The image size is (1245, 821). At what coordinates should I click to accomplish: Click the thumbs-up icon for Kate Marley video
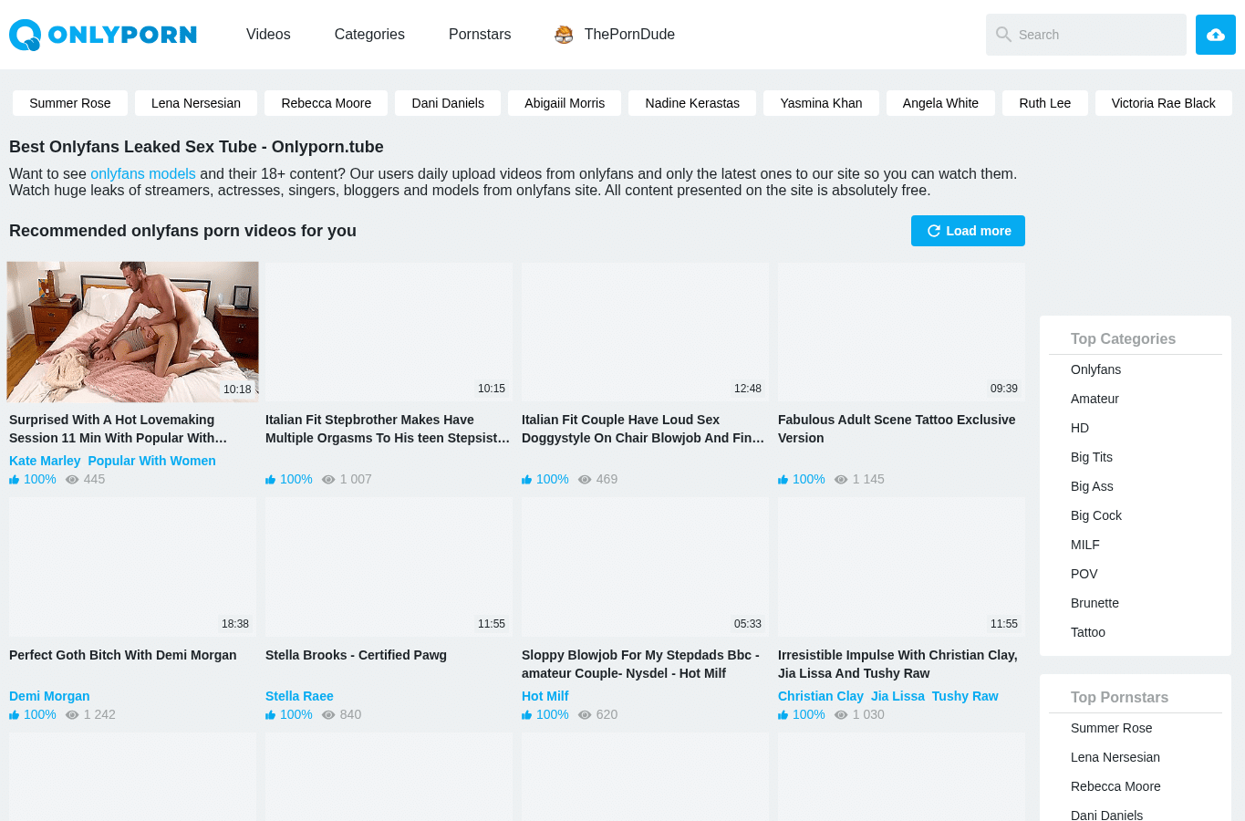pyautogui.click(x=15, y=480)
